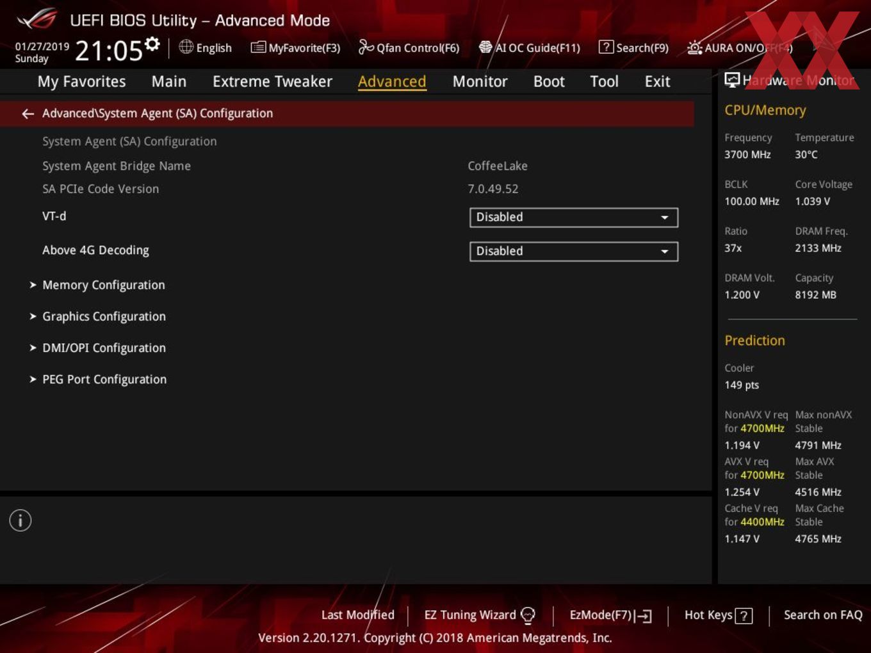The image size is (871, 653).
Task: Click the CPU/Memory section heading
Action: tap(765, 110)
